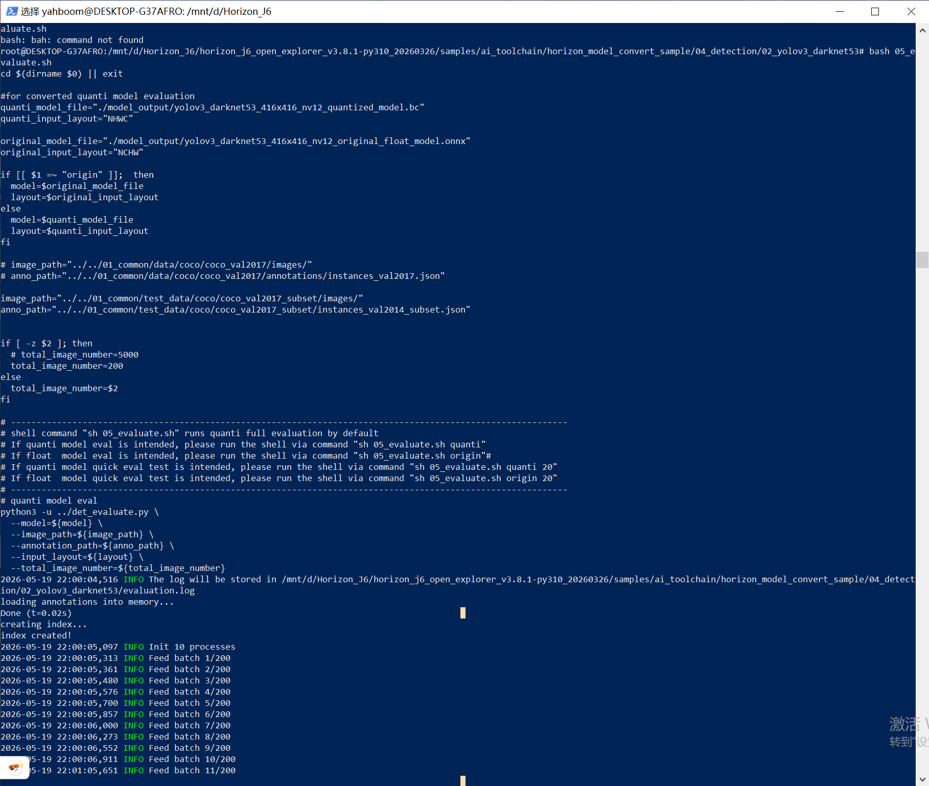
Task: Click 'index created!' line
Action: click(x=36, y=635)
